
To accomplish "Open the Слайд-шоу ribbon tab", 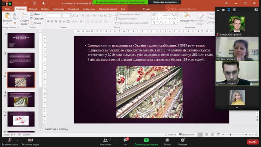I will click(89, 9).
